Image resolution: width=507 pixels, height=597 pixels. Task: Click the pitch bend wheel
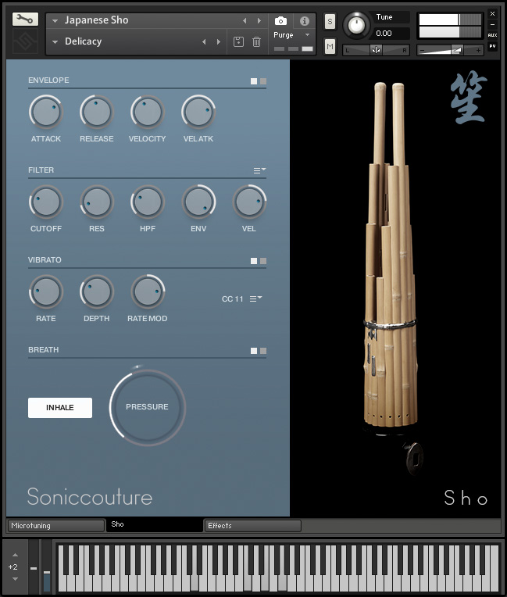(x=34, y=567)
